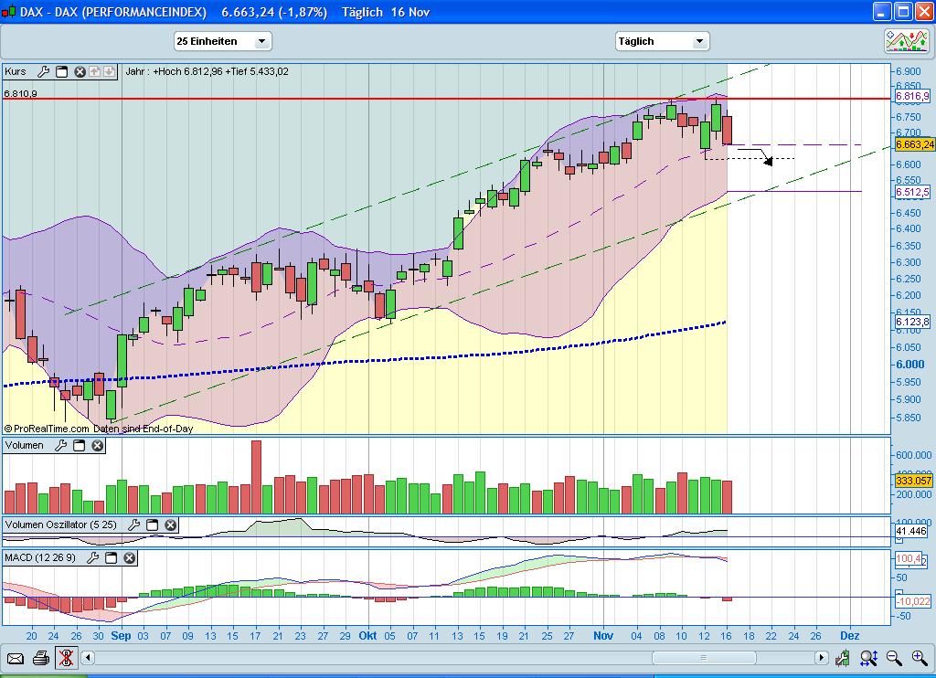Viewport: 936px width, 678px height.
Task: Open chart style candlestick icon
Action: point(842,658)
